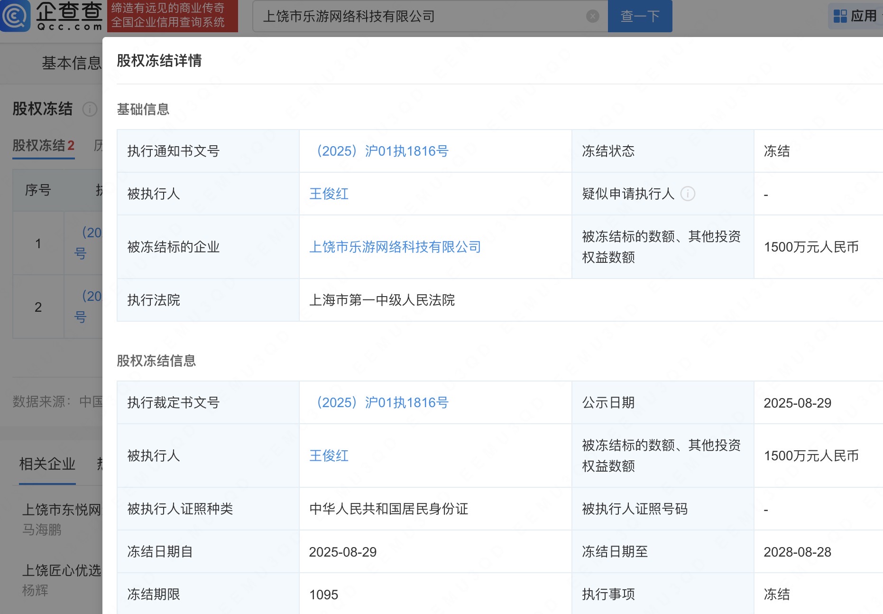Click the 查一下 search button
The width and height of the screenshot is (883, 614).
(640, 16)
